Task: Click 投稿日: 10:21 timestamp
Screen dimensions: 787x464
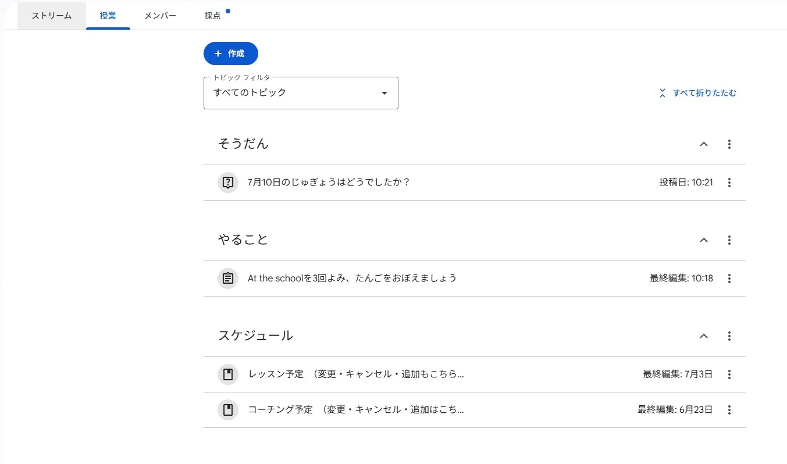Action: [686, 183]
